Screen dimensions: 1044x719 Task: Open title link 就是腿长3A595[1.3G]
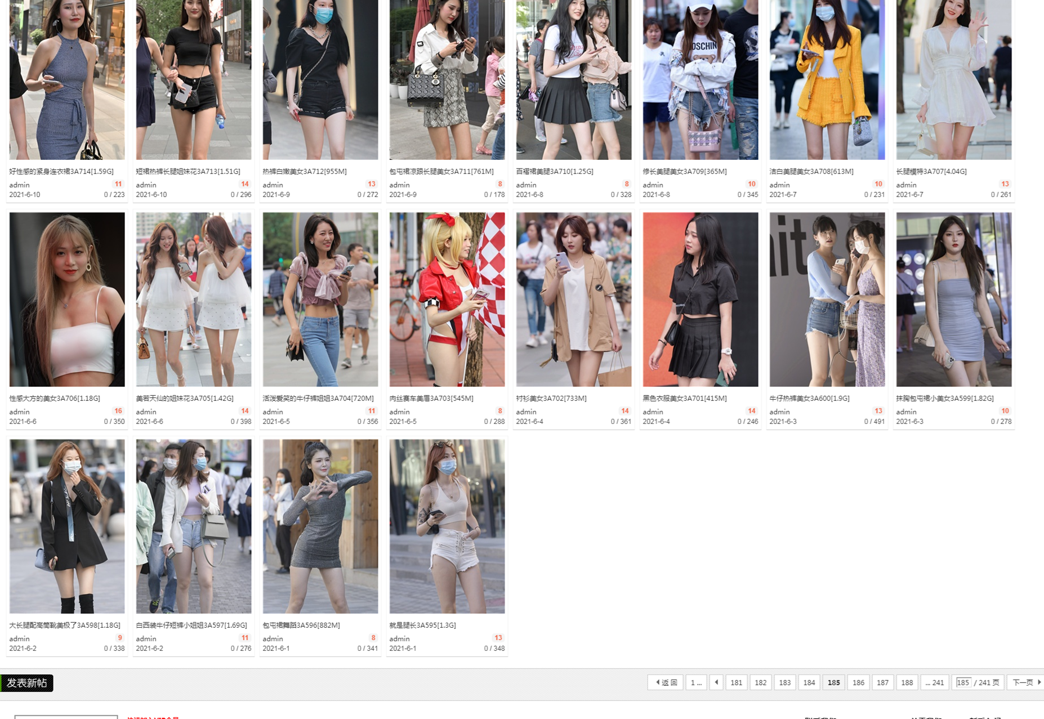[x=422, y=625]
